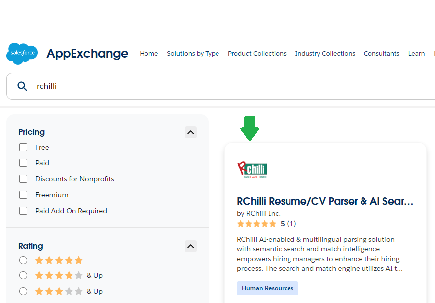Screen dimensions: 435x303
Task: Collapse the Pricing filter section
Action: [191, 132]
